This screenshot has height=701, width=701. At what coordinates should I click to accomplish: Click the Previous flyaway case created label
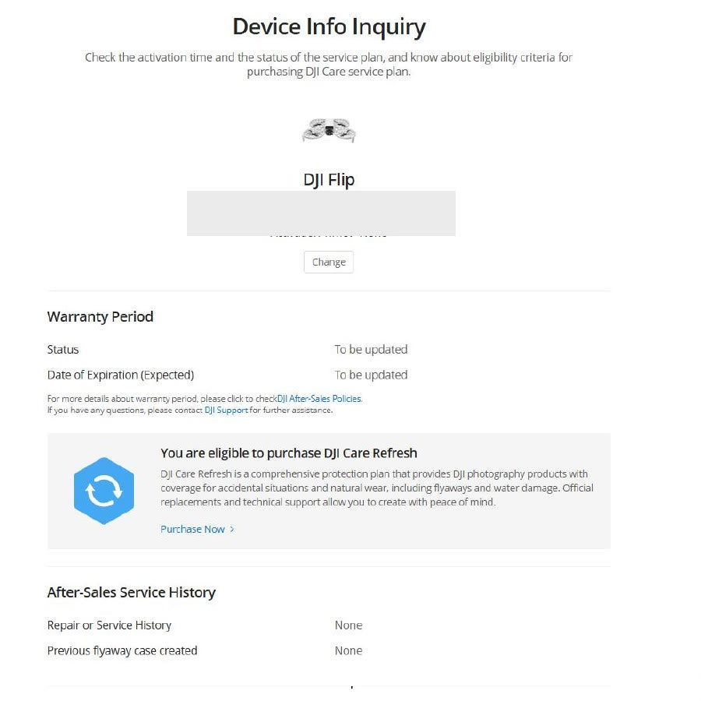pyautogui.click(x=122, y=651)
